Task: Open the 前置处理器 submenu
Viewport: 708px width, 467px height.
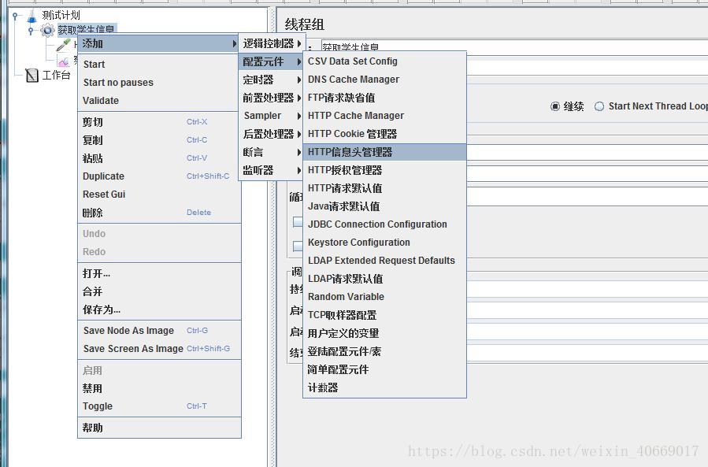Action: click(271, 98)
